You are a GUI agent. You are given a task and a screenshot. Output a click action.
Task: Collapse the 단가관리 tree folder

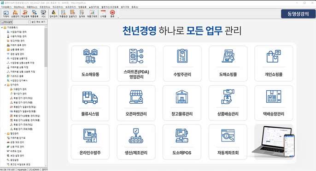point(5,85)
